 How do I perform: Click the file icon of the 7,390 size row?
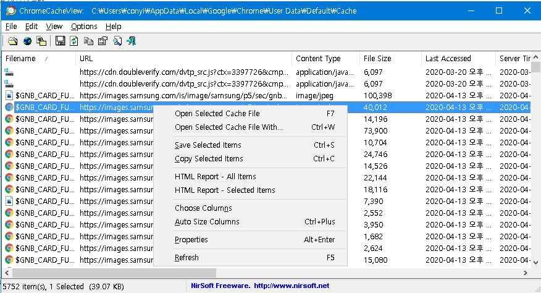point(9,201)
